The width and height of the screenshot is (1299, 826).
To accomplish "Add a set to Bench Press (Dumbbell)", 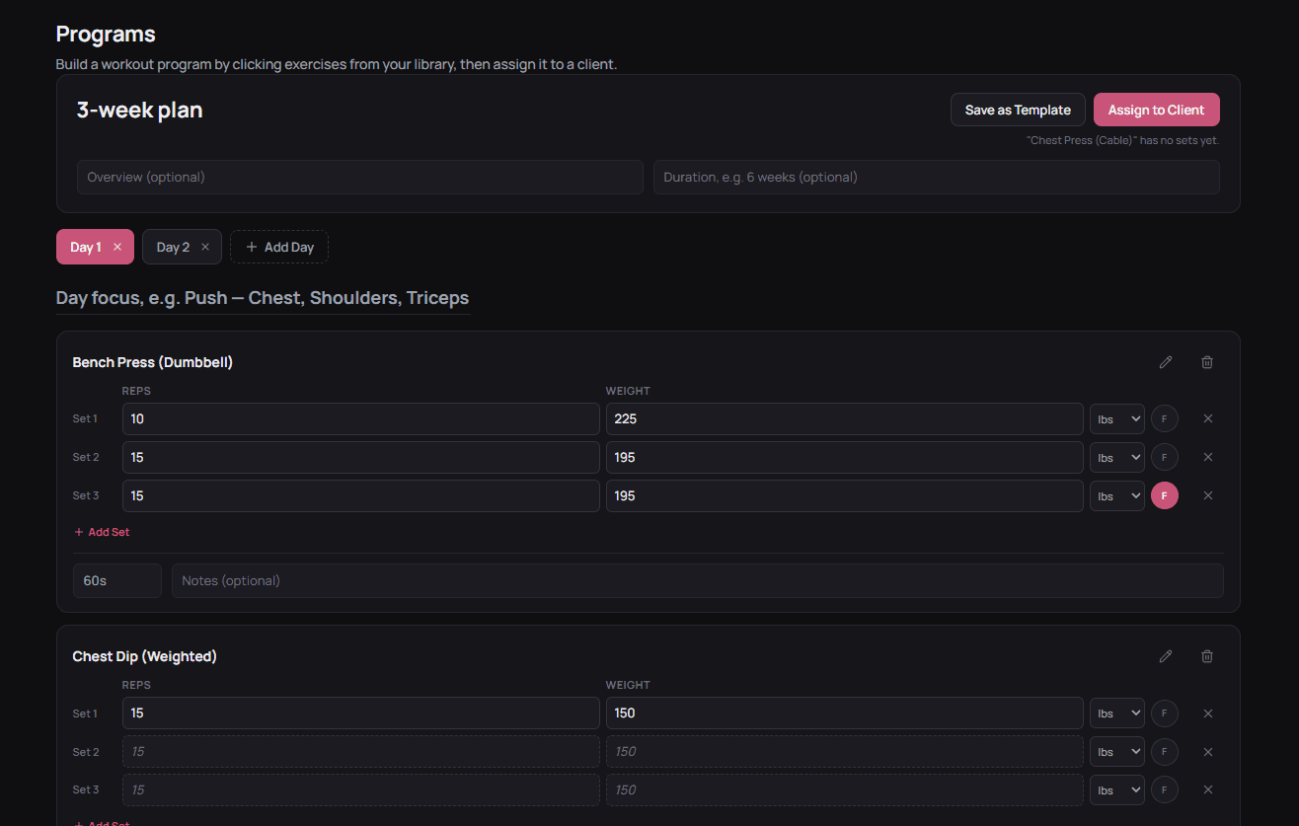I will point(102,532).
